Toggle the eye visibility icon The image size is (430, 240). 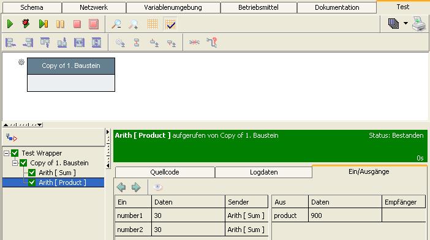[157, 187]
